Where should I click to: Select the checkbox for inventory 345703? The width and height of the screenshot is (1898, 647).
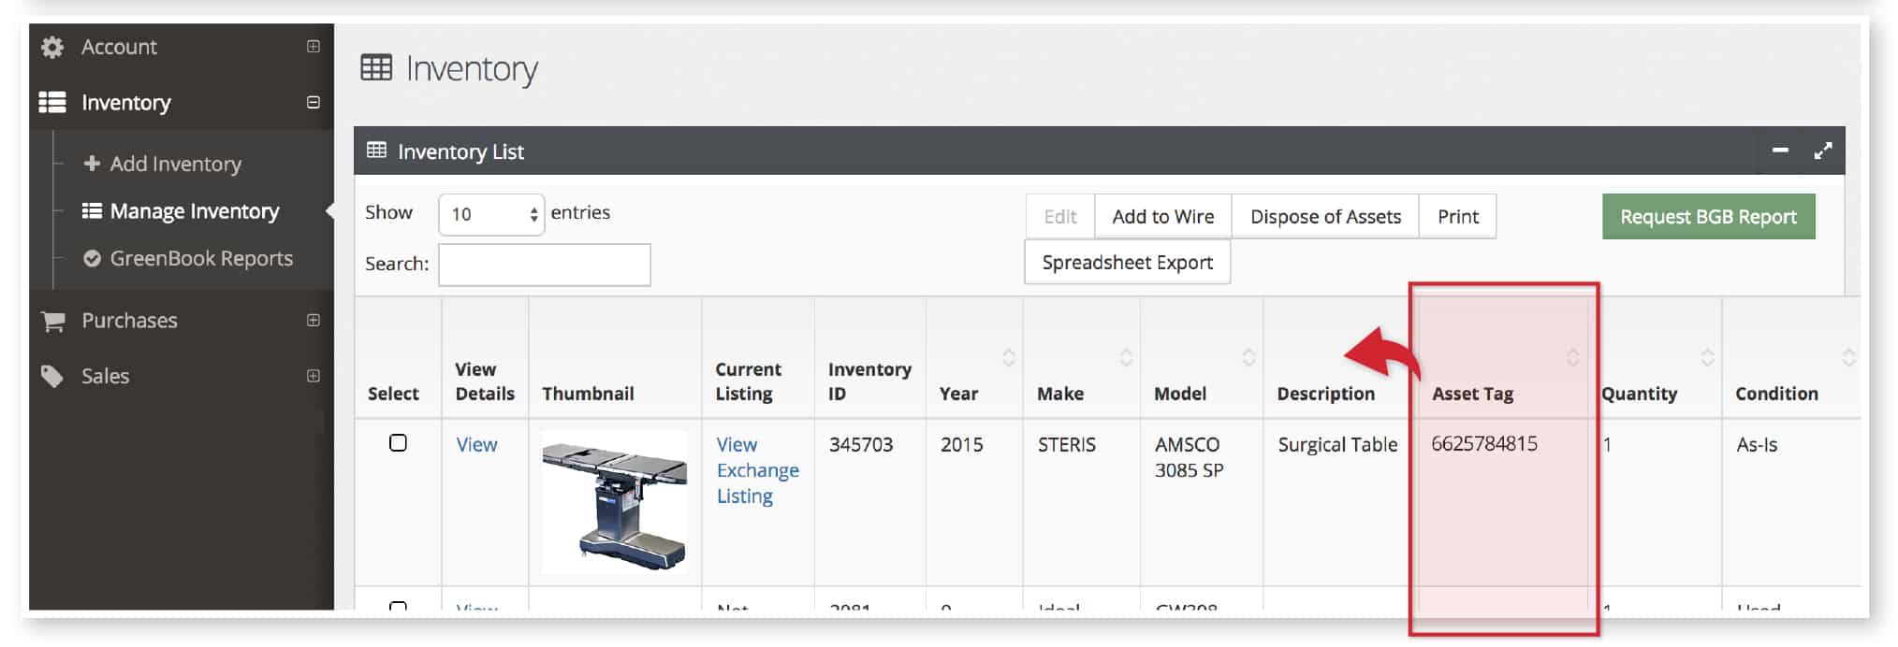coord(398,443)
